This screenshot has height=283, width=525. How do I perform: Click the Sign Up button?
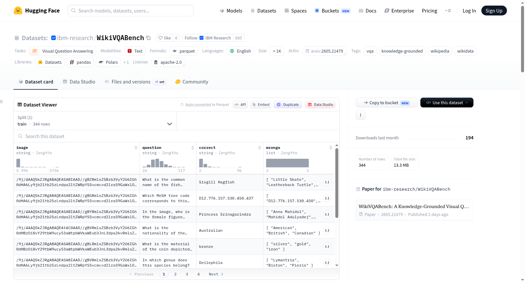[x=494, y=11]
